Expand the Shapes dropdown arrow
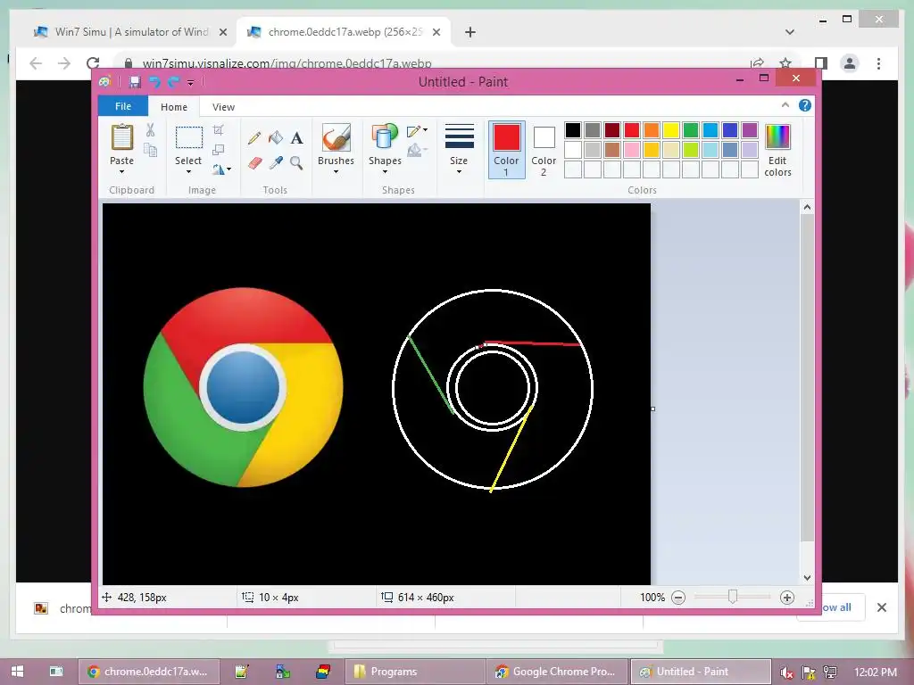 pyautogui.click(x=385, y=172)
